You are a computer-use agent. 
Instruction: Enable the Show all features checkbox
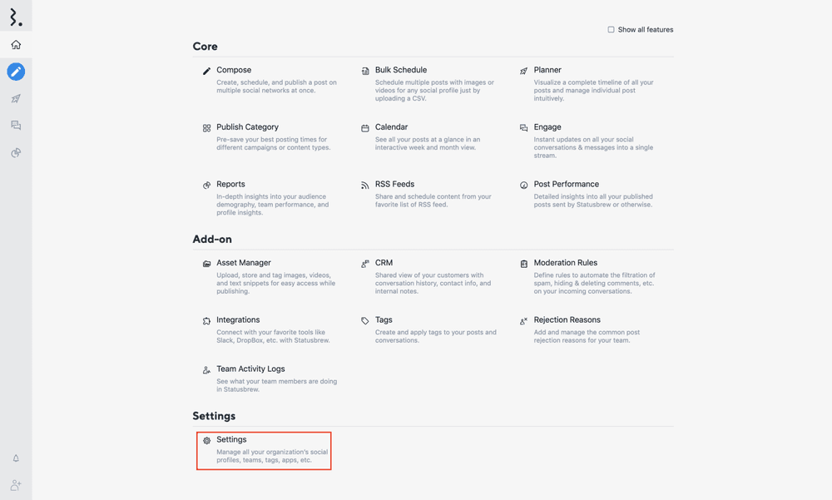click(611, 30)
